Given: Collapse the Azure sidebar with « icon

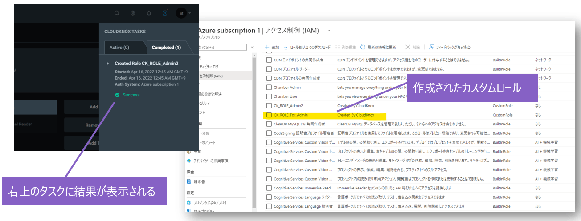Looking at the screenshot, I should click(252, 47).
